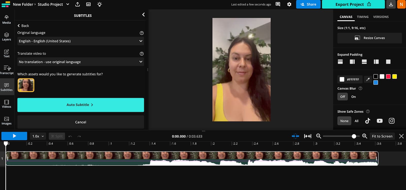The height and width of the screenshot is (190, 406).
Task: Click the timeline zoom in magnifier
Action: (x=365, y=136)
